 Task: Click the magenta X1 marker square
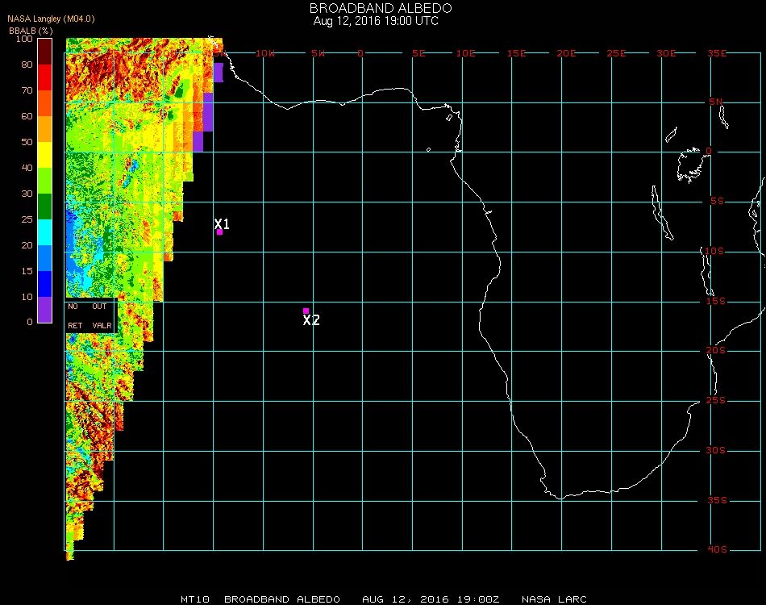click(220, 232)
